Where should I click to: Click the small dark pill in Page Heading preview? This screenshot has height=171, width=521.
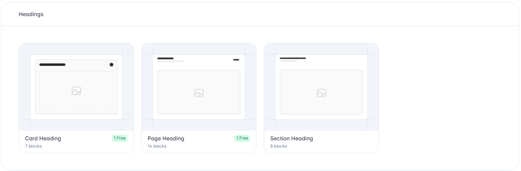236,60
